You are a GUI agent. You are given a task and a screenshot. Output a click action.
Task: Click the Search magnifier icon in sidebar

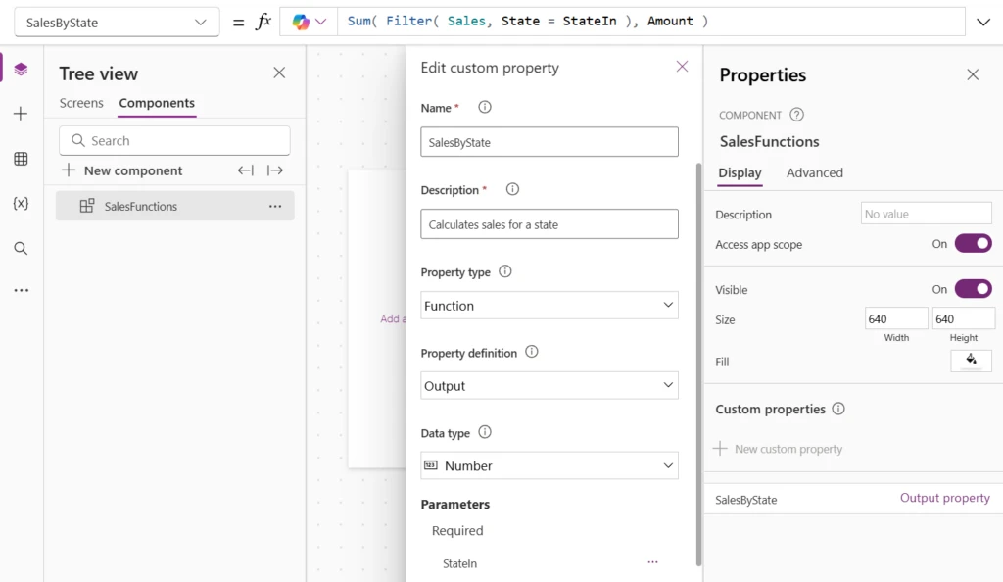click(21, 248)
